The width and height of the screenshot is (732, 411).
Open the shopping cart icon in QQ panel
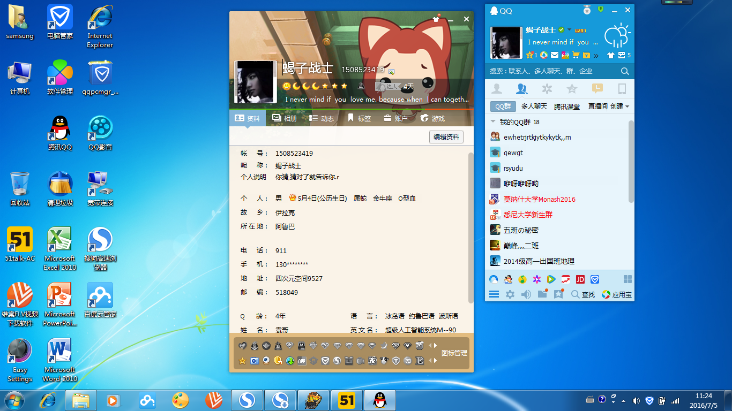pyautogui.click(x=576, y=55)
